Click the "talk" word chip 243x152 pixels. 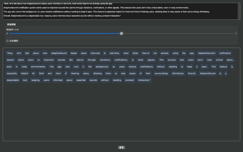(x=27, y=53)
